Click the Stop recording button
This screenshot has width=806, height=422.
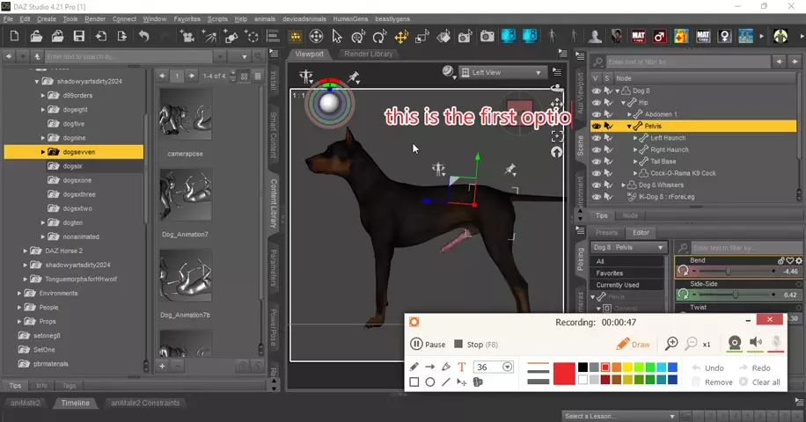pyautogui.click(x=475, y=345)
